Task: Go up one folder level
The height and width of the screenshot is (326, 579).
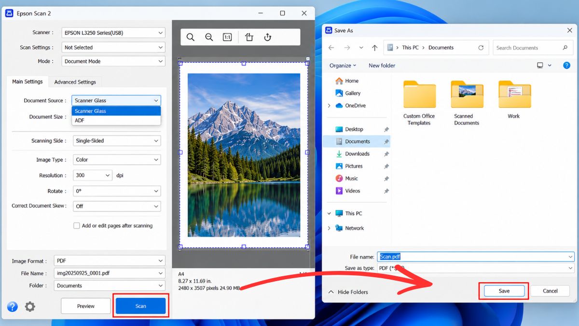Action: [375, 48]
